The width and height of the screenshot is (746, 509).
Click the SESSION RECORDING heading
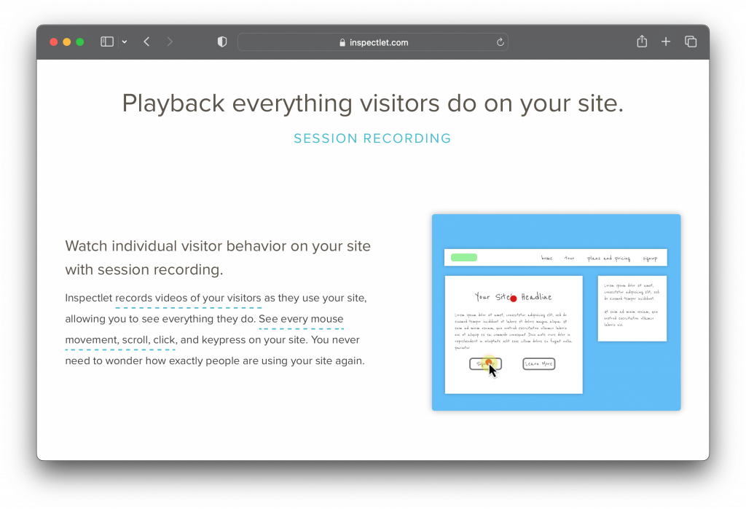pos(372,138)
